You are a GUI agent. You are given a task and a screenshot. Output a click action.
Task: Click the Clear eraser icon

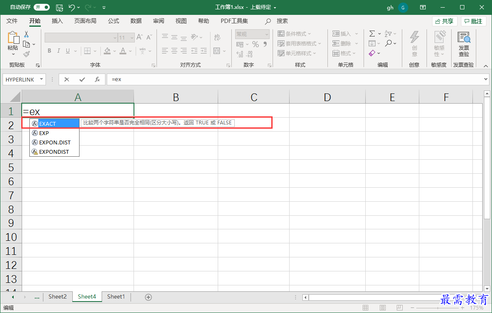point(372,53)
